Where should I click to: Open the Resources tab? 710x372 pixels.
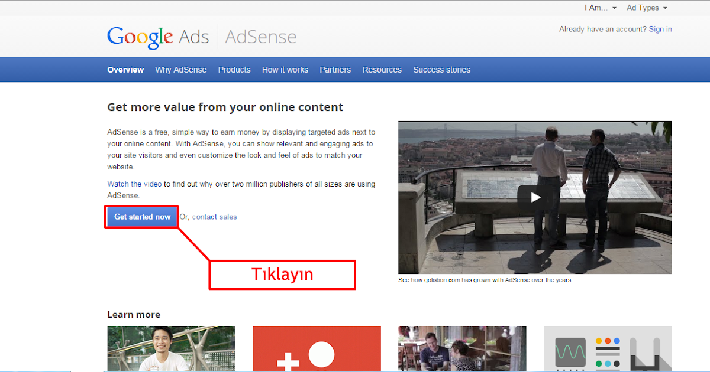[382, 70]
